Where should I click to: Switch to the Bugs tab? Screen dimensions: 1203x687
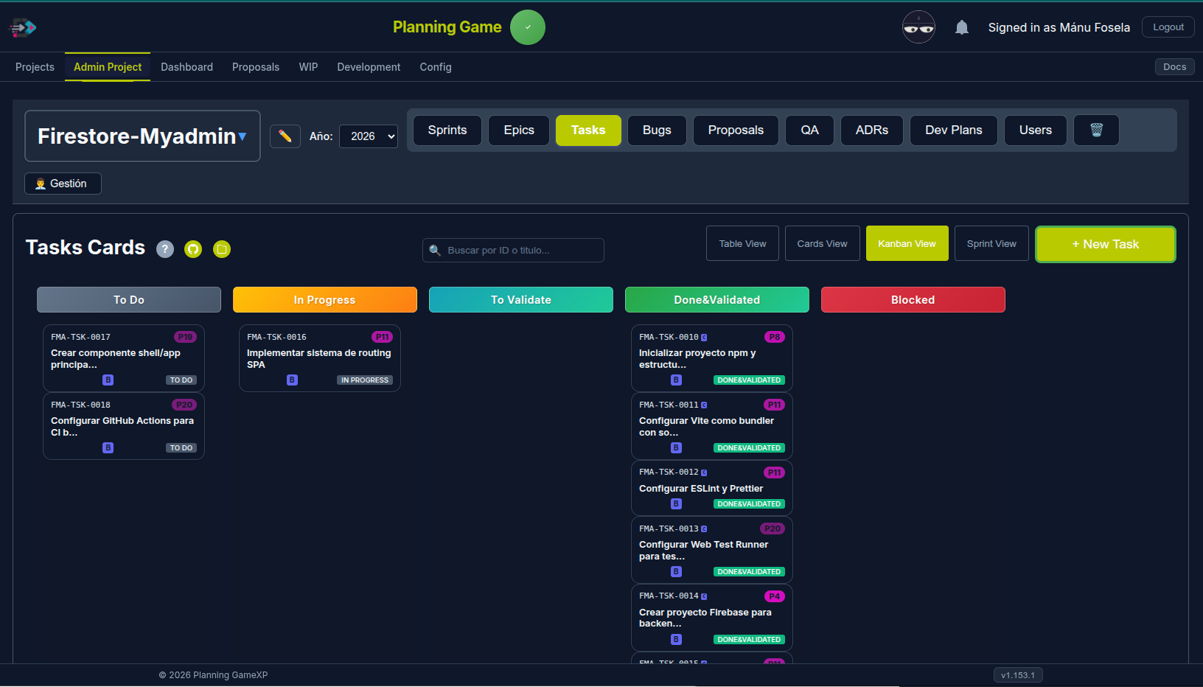click(x=656, y=130)
